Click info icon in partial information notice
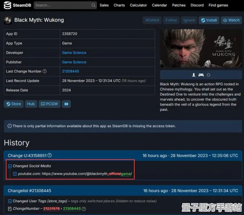Viewport: 244px width, 215px height. 10,126
